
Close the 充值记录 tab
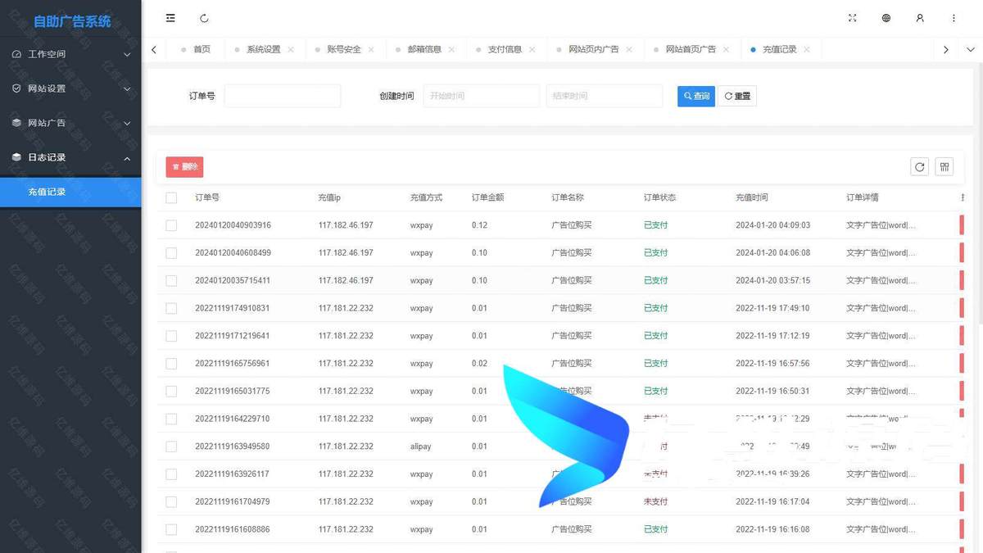807,50
